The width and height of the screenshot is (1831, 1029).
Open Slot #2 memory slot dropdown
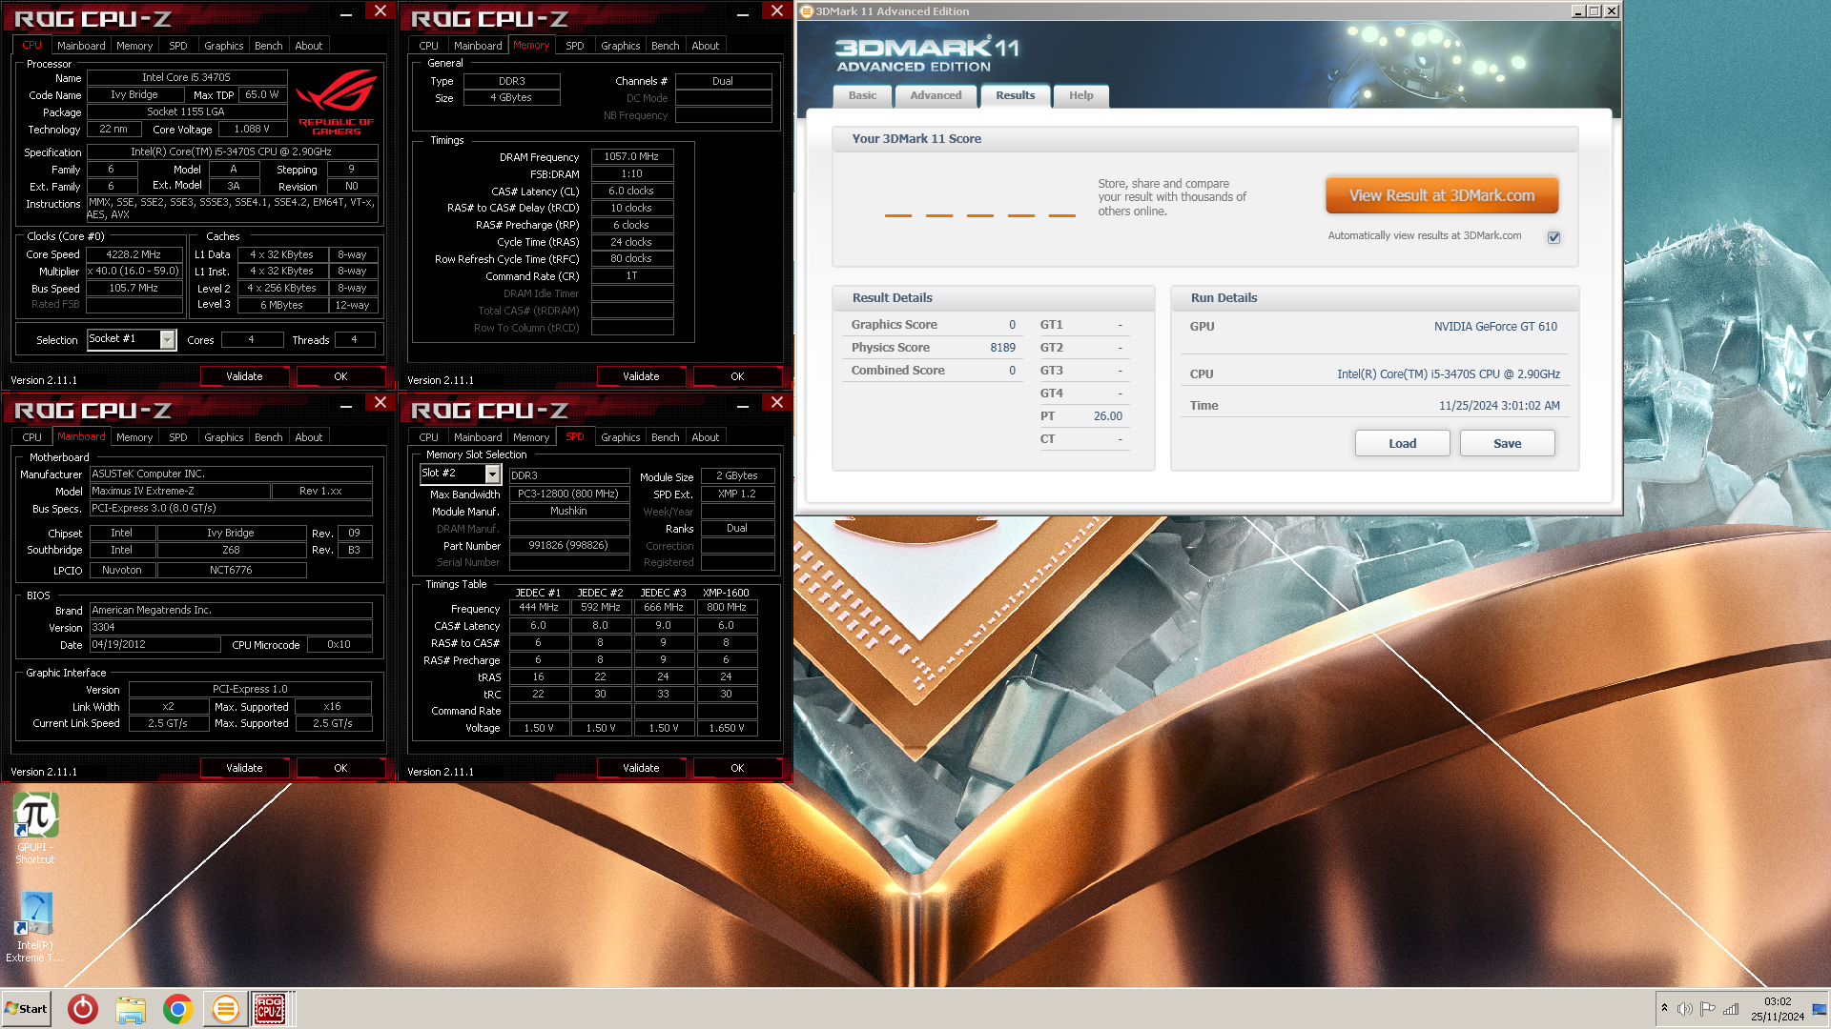pyautogui.click(x=492, y=474)
